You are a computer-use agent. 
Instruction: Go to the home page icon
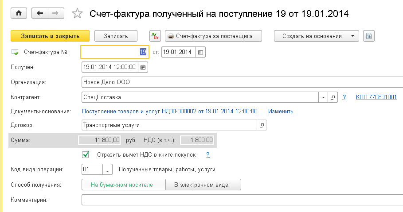tap(19, 13)
